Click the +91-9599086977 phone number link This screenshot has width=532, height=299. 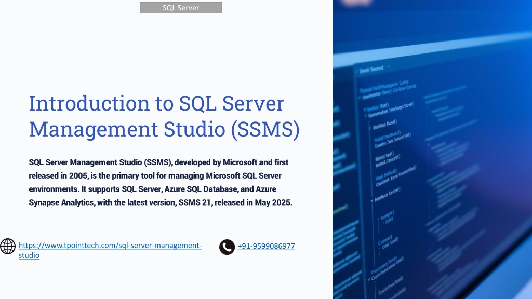click(x=266, y=246)
